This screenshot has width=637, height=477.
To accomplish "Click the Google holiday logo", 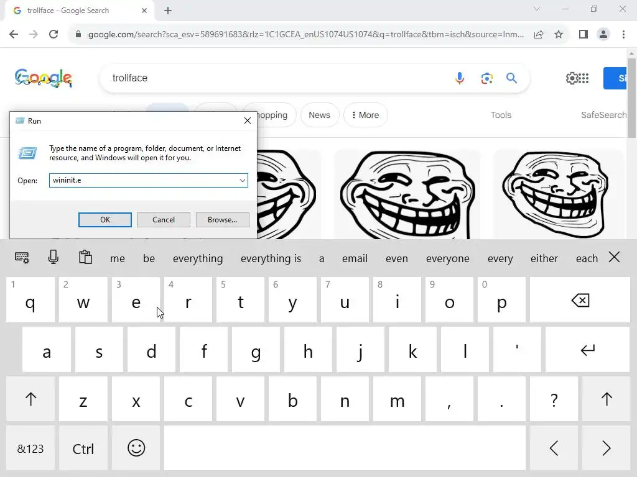I will (44, 78).
